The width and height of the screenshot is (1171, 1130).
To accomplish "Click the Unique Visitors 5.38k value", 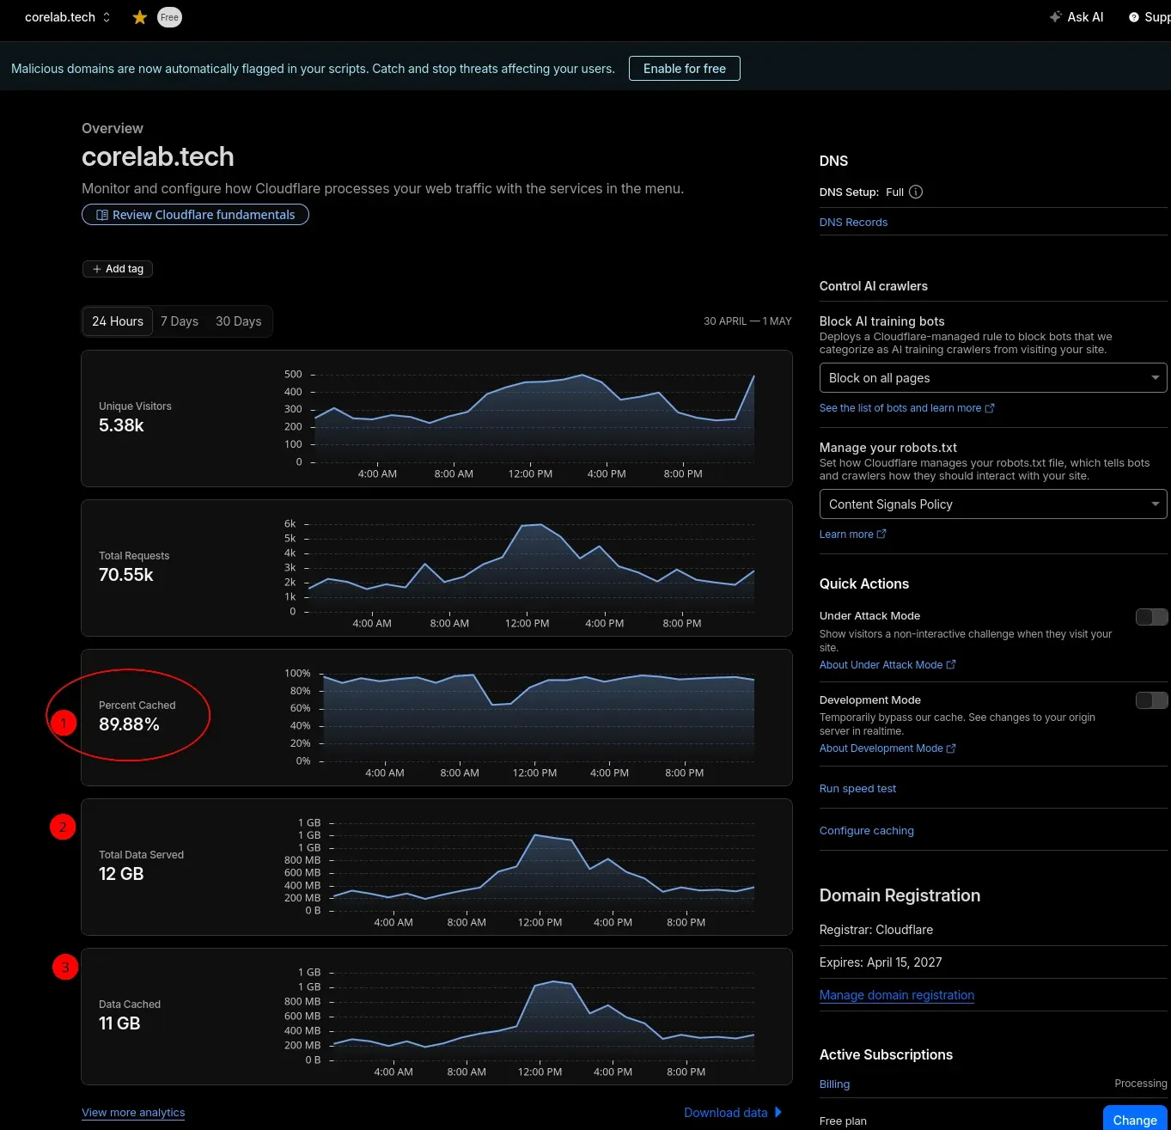I will tap(121, 425).
